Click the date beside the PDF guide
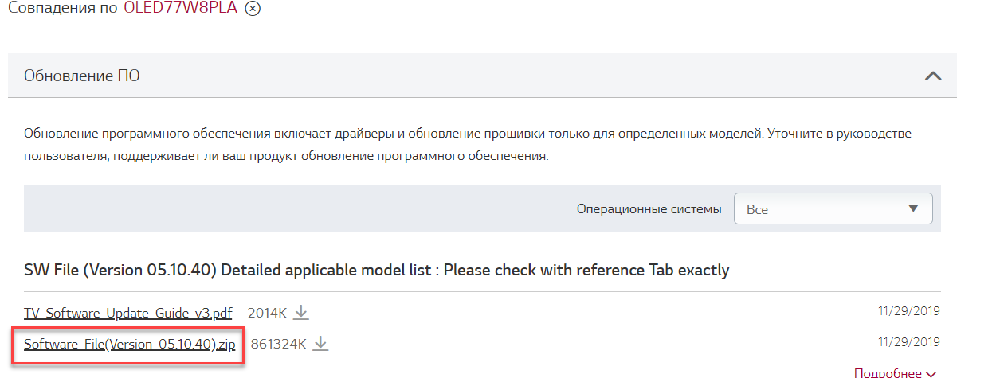This screenshot has width=996, height=378. click(908, 311)
